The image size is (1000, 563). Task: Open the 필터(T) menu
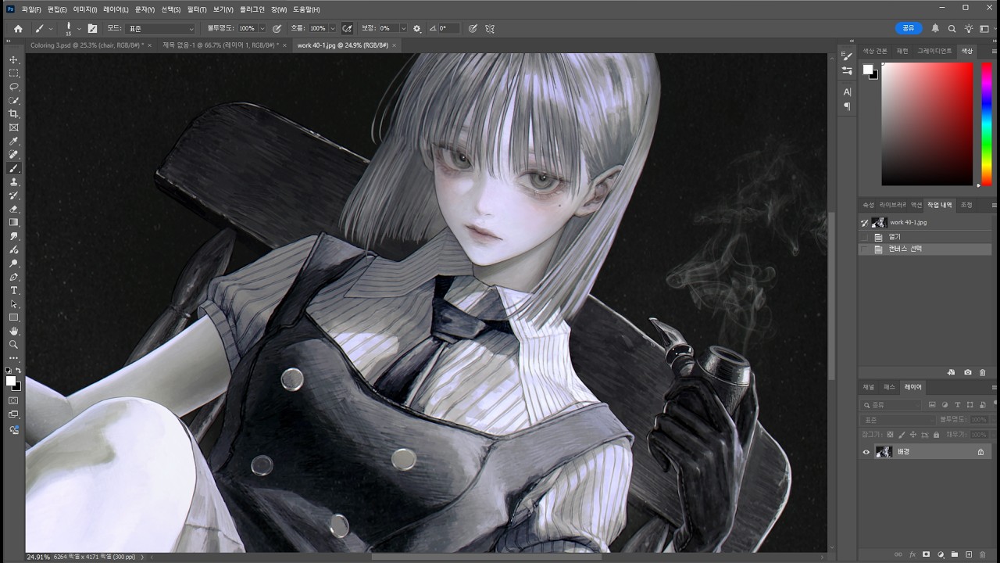pos(197,9)
